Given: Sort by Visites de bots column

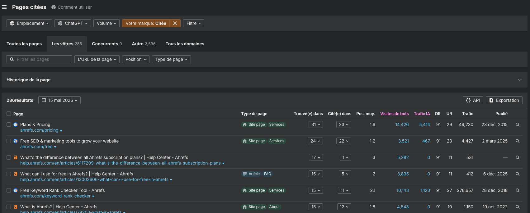Looking at the screenshot, I should click(x=395, y=114).
